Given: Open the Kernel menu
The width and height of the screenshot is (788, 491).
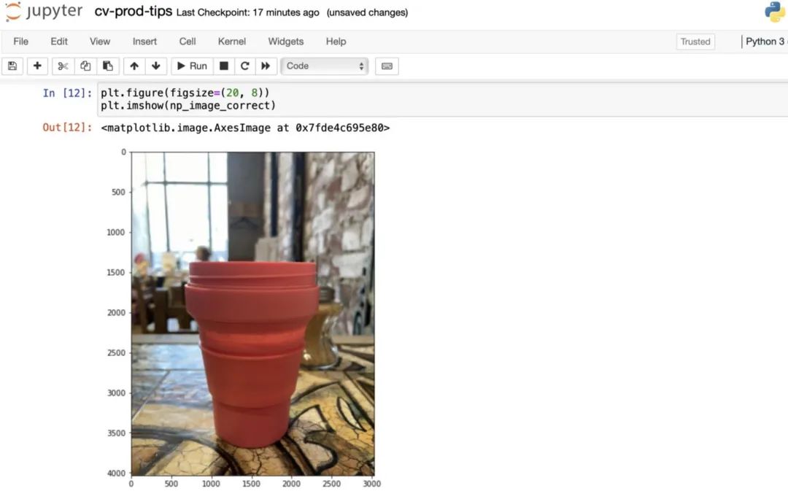Looking at the screenshot, I should tap(232, 41).
